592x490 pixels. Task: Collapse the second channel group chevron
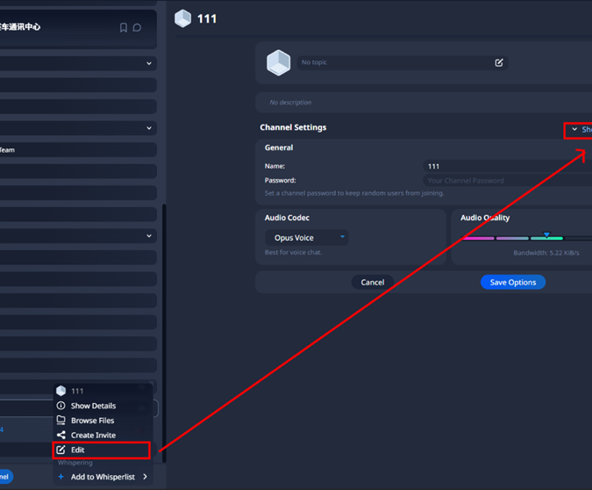coord(149,128)
